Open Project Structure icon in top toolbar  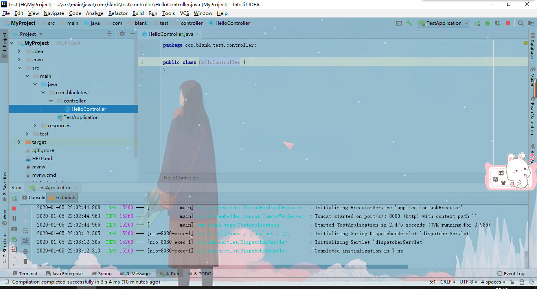coord(531,23)
